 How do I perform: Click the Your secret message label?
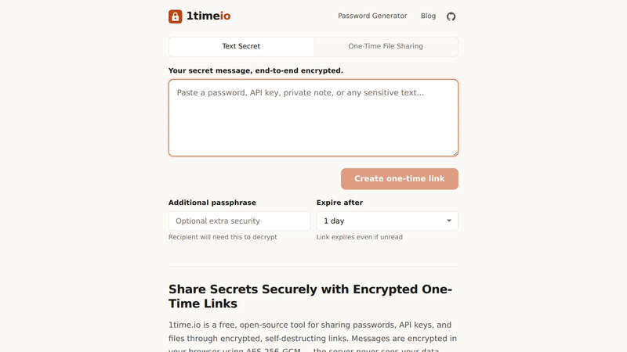click(256, 70)
